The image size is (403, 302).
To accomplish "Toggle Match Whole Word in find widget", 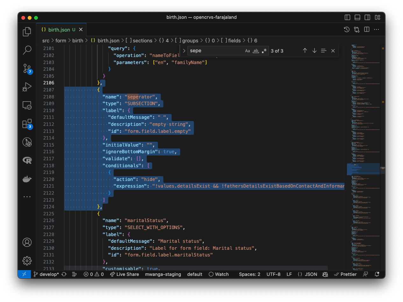I will point(256,51).
